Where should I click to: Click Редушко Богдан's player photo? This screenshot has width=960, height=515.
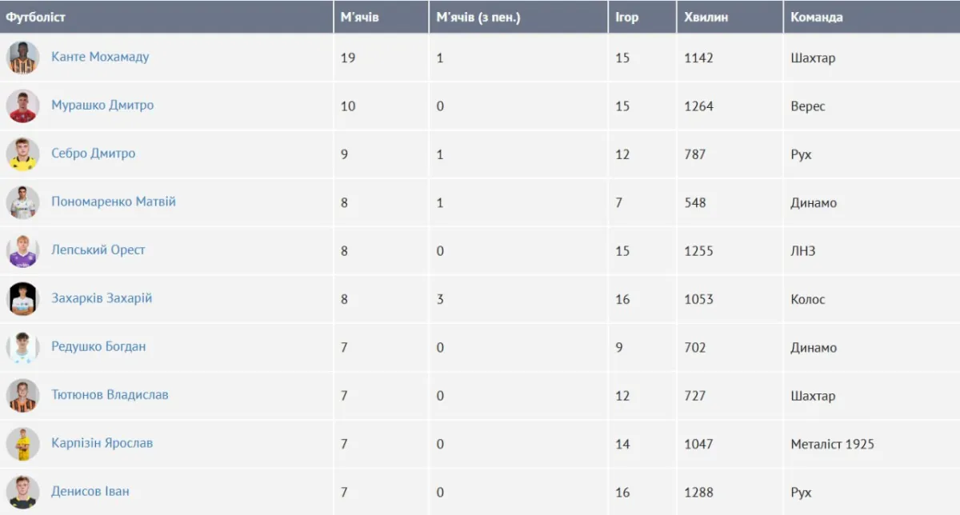tap(23, 347)
